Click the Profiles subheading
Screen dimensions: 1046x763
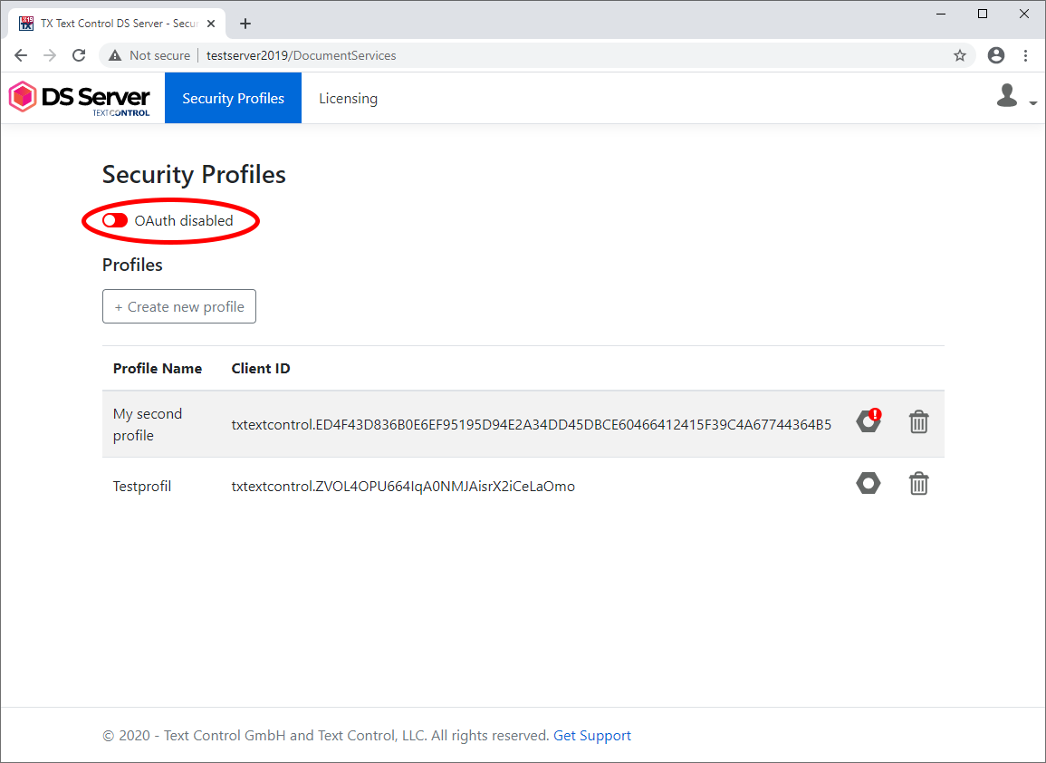[132, 265]
